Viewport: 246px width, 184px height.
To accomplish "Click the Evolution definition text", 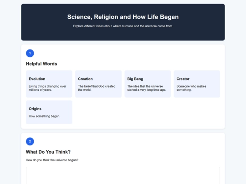I will (x=47, y=88).
